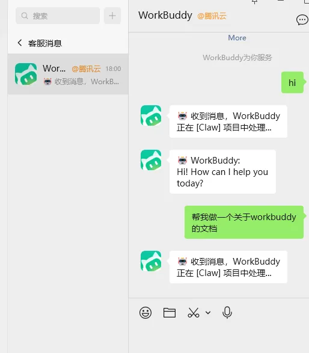The height and width of the screenshot is (353, 309).
Task: Click the WorkBuddy avatar in conversation list
Action: [x=26, y=74]
